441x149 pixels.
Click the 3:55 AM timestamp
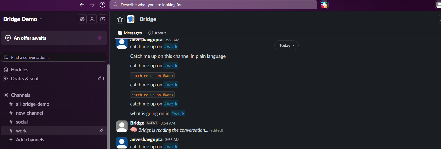172,140
